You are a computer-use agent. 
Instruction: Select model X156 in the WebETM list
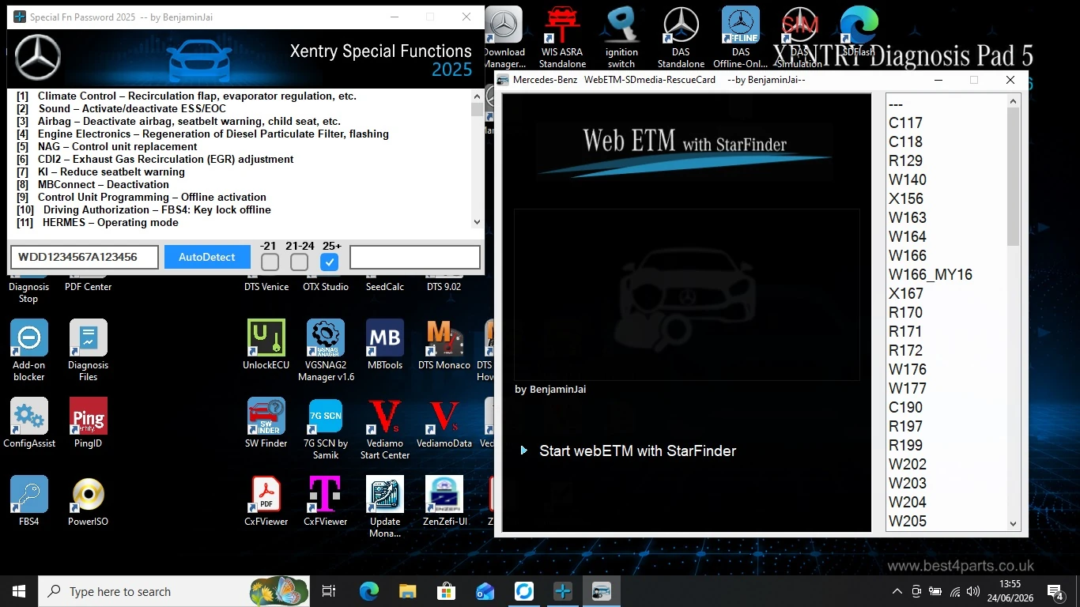pos(906,198)
